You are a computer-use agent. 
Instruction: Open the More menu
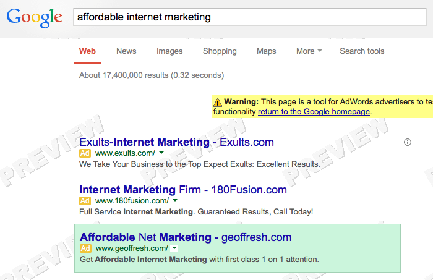[309, 51]
